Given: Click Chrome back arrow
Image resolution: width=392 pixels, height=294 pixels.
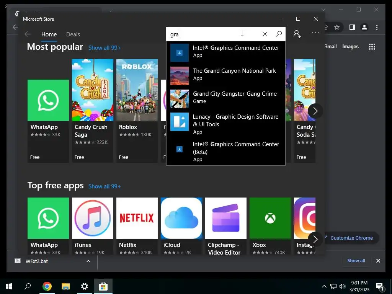Looking at the screenshot, I should click(15, 27).
